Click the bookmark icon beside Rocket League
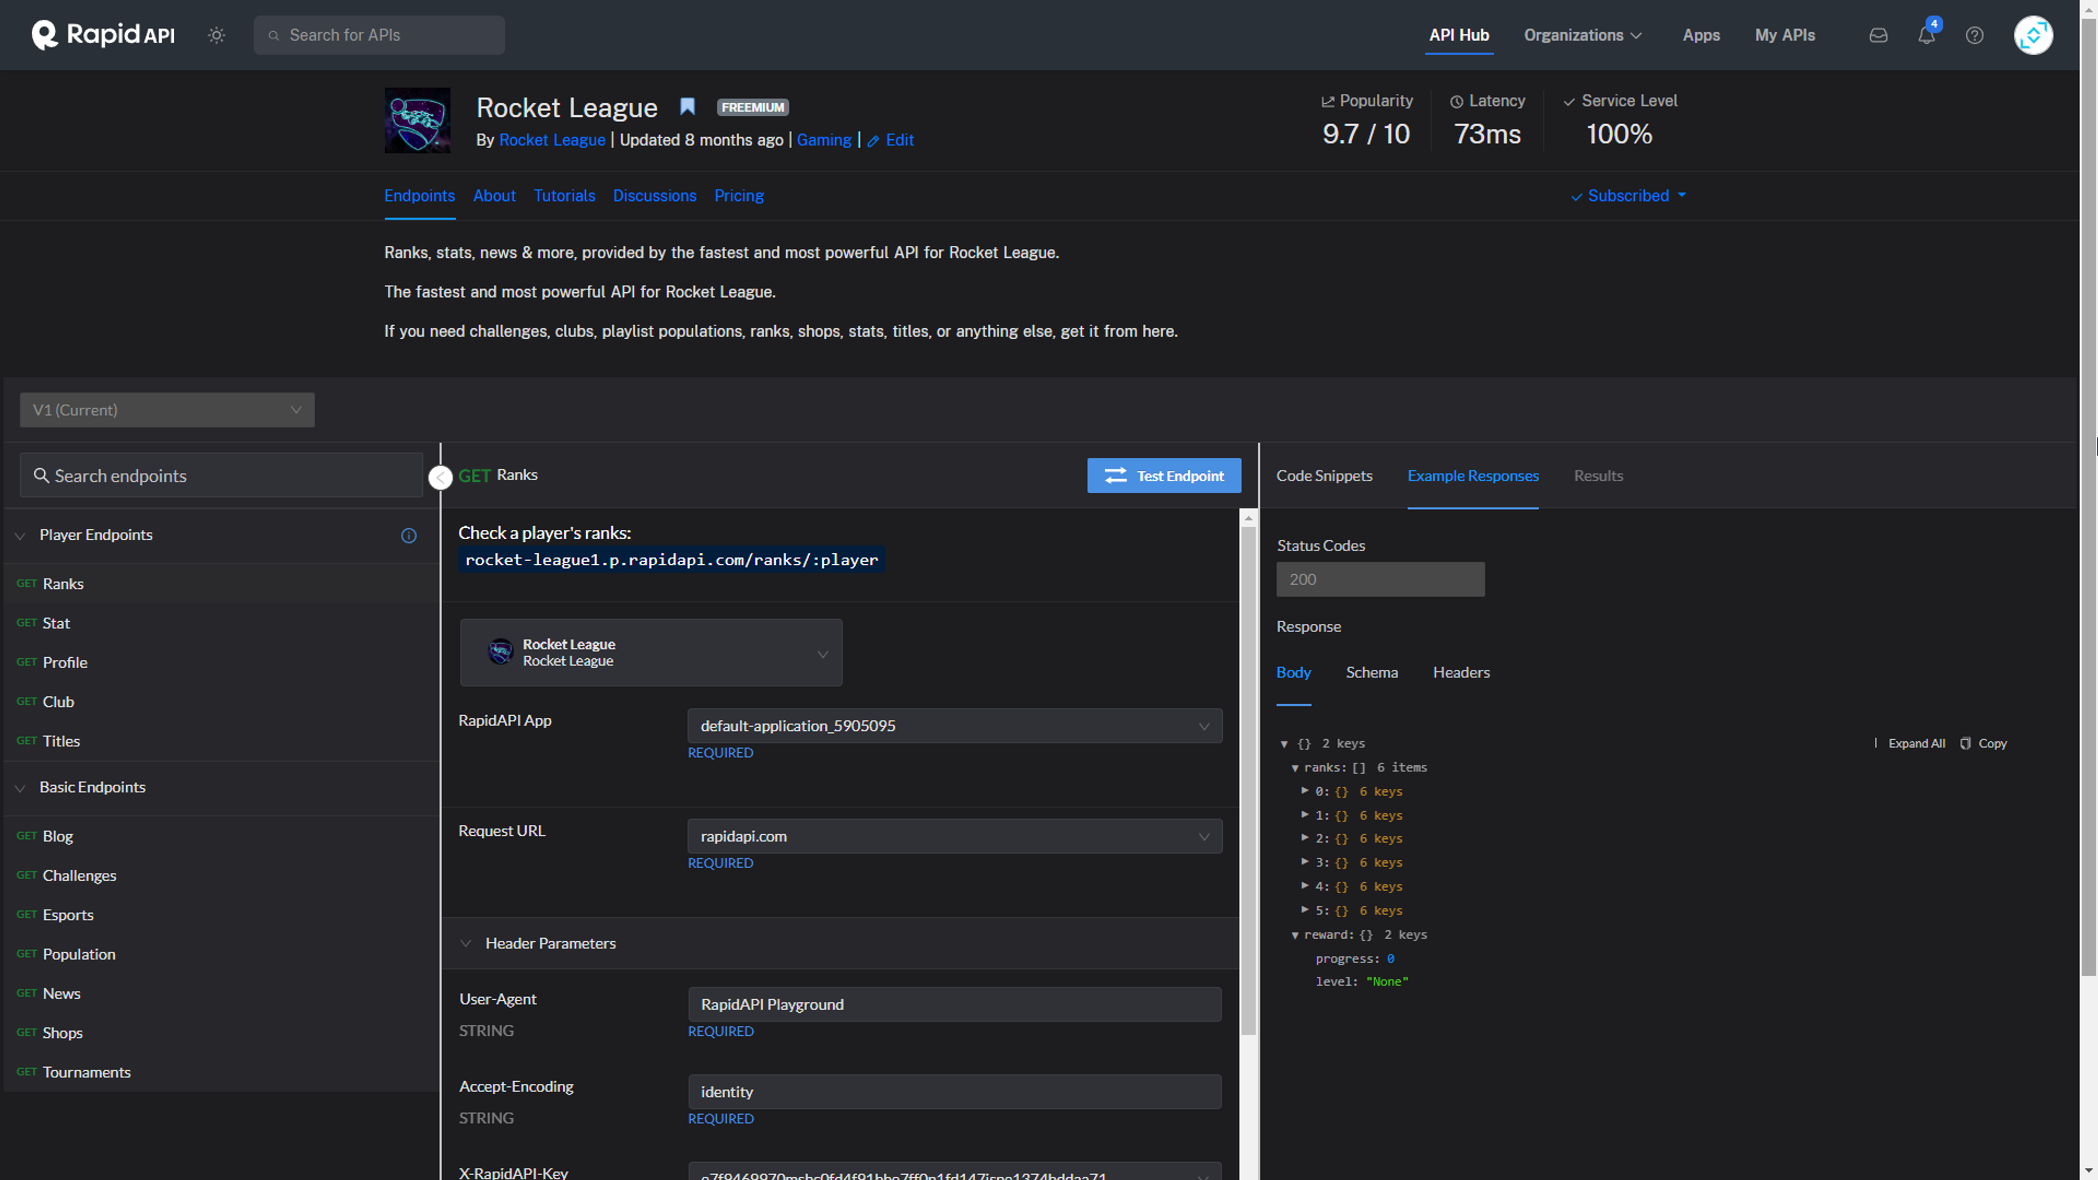The width and height of the screenshot is (2098, 1180). tap(687, 107)
